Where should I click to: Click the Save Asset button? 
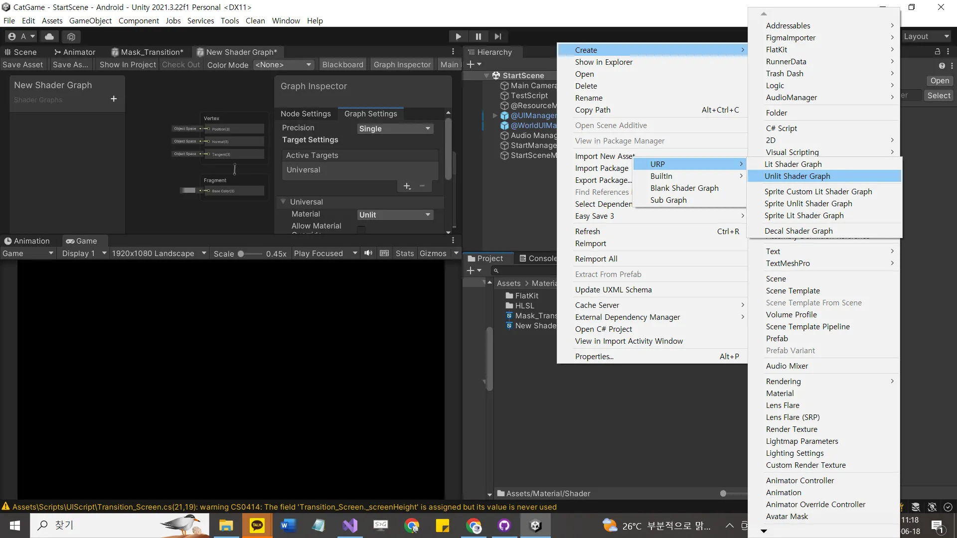(x=23, y=65)
